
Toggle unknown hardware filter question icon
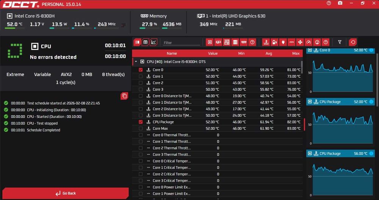click(x=252, y=42)
